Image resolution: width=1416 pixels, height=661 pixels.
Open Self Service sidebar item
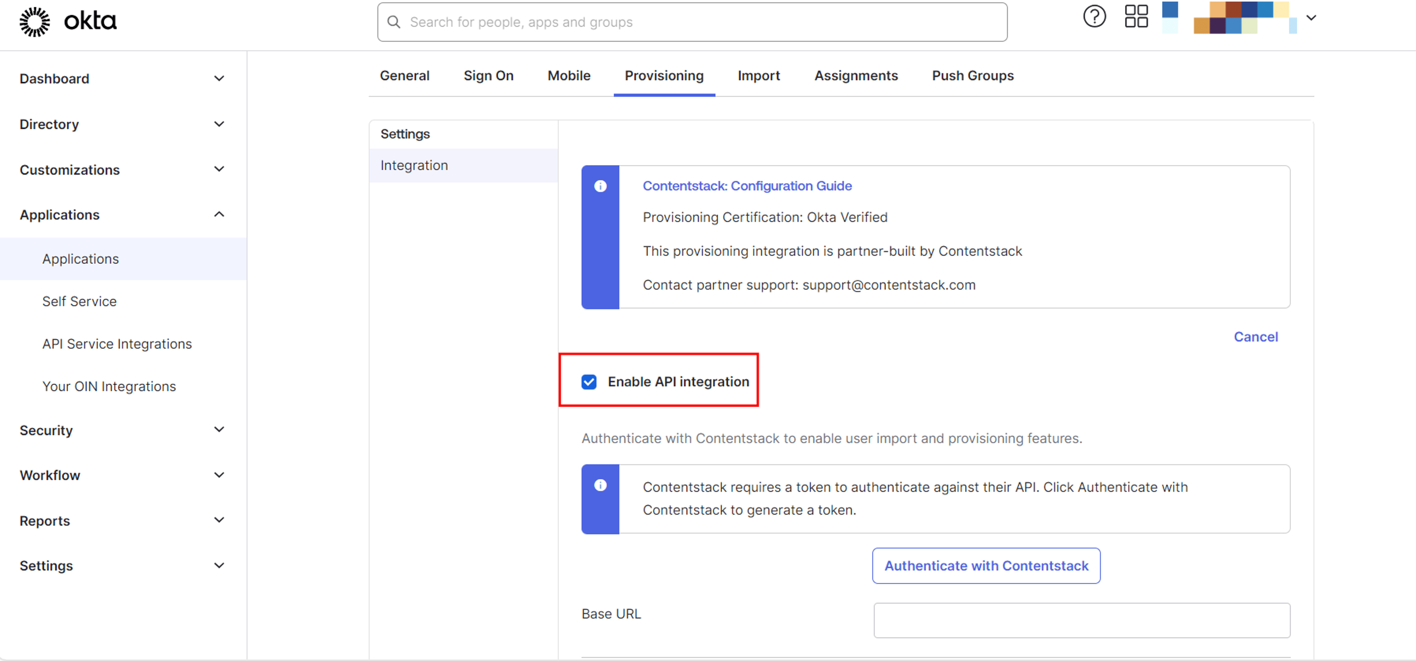pyautogui.click(x=79, y=302)
